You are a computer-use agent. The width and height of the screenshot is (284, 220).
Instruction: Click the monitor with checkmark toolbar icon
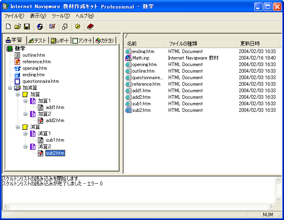[x=52, y=27]
